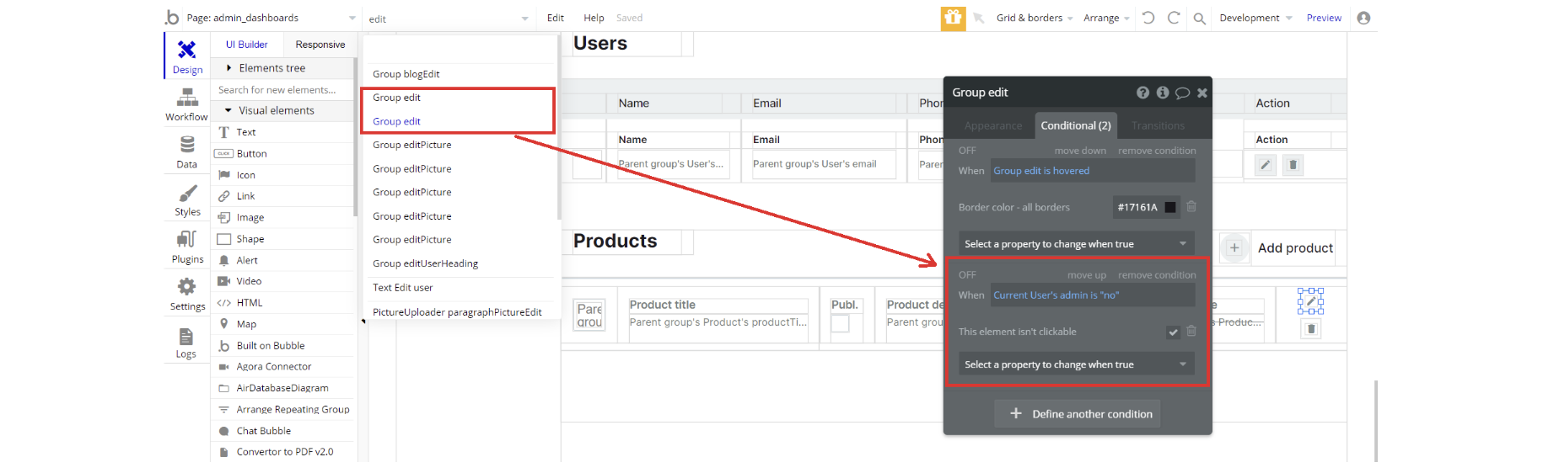Expand the Elements tree section
Image resolution: width=1543 pixels, height=473 pixels.
(272, 68)
